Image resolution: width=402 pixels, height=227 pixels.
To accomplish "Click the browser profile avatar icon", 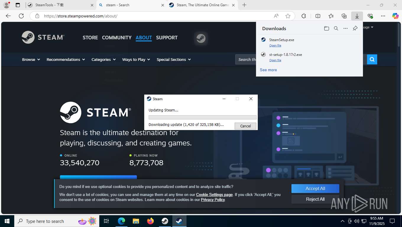I will (x=7, y=5).
